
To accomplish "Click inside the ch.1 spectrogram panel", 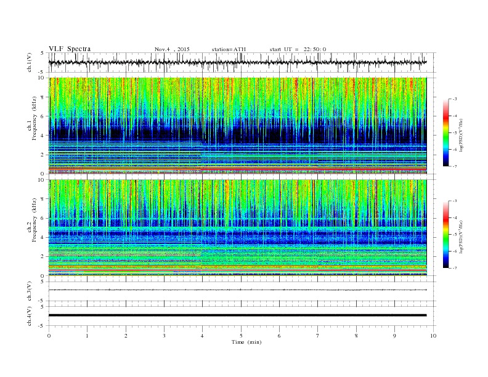I will click(x=238, y=126).
